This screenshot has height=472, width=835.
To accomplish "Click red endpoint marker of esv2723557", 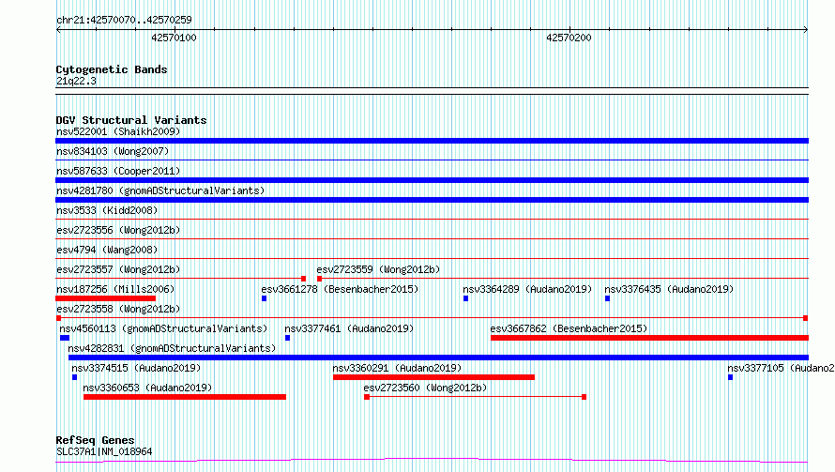I will coord(304,279).
